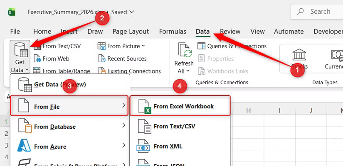Open Existing Connections
The height and width of the screenshot is (166, 343).
pyautogui.click(x=129, y=71)
